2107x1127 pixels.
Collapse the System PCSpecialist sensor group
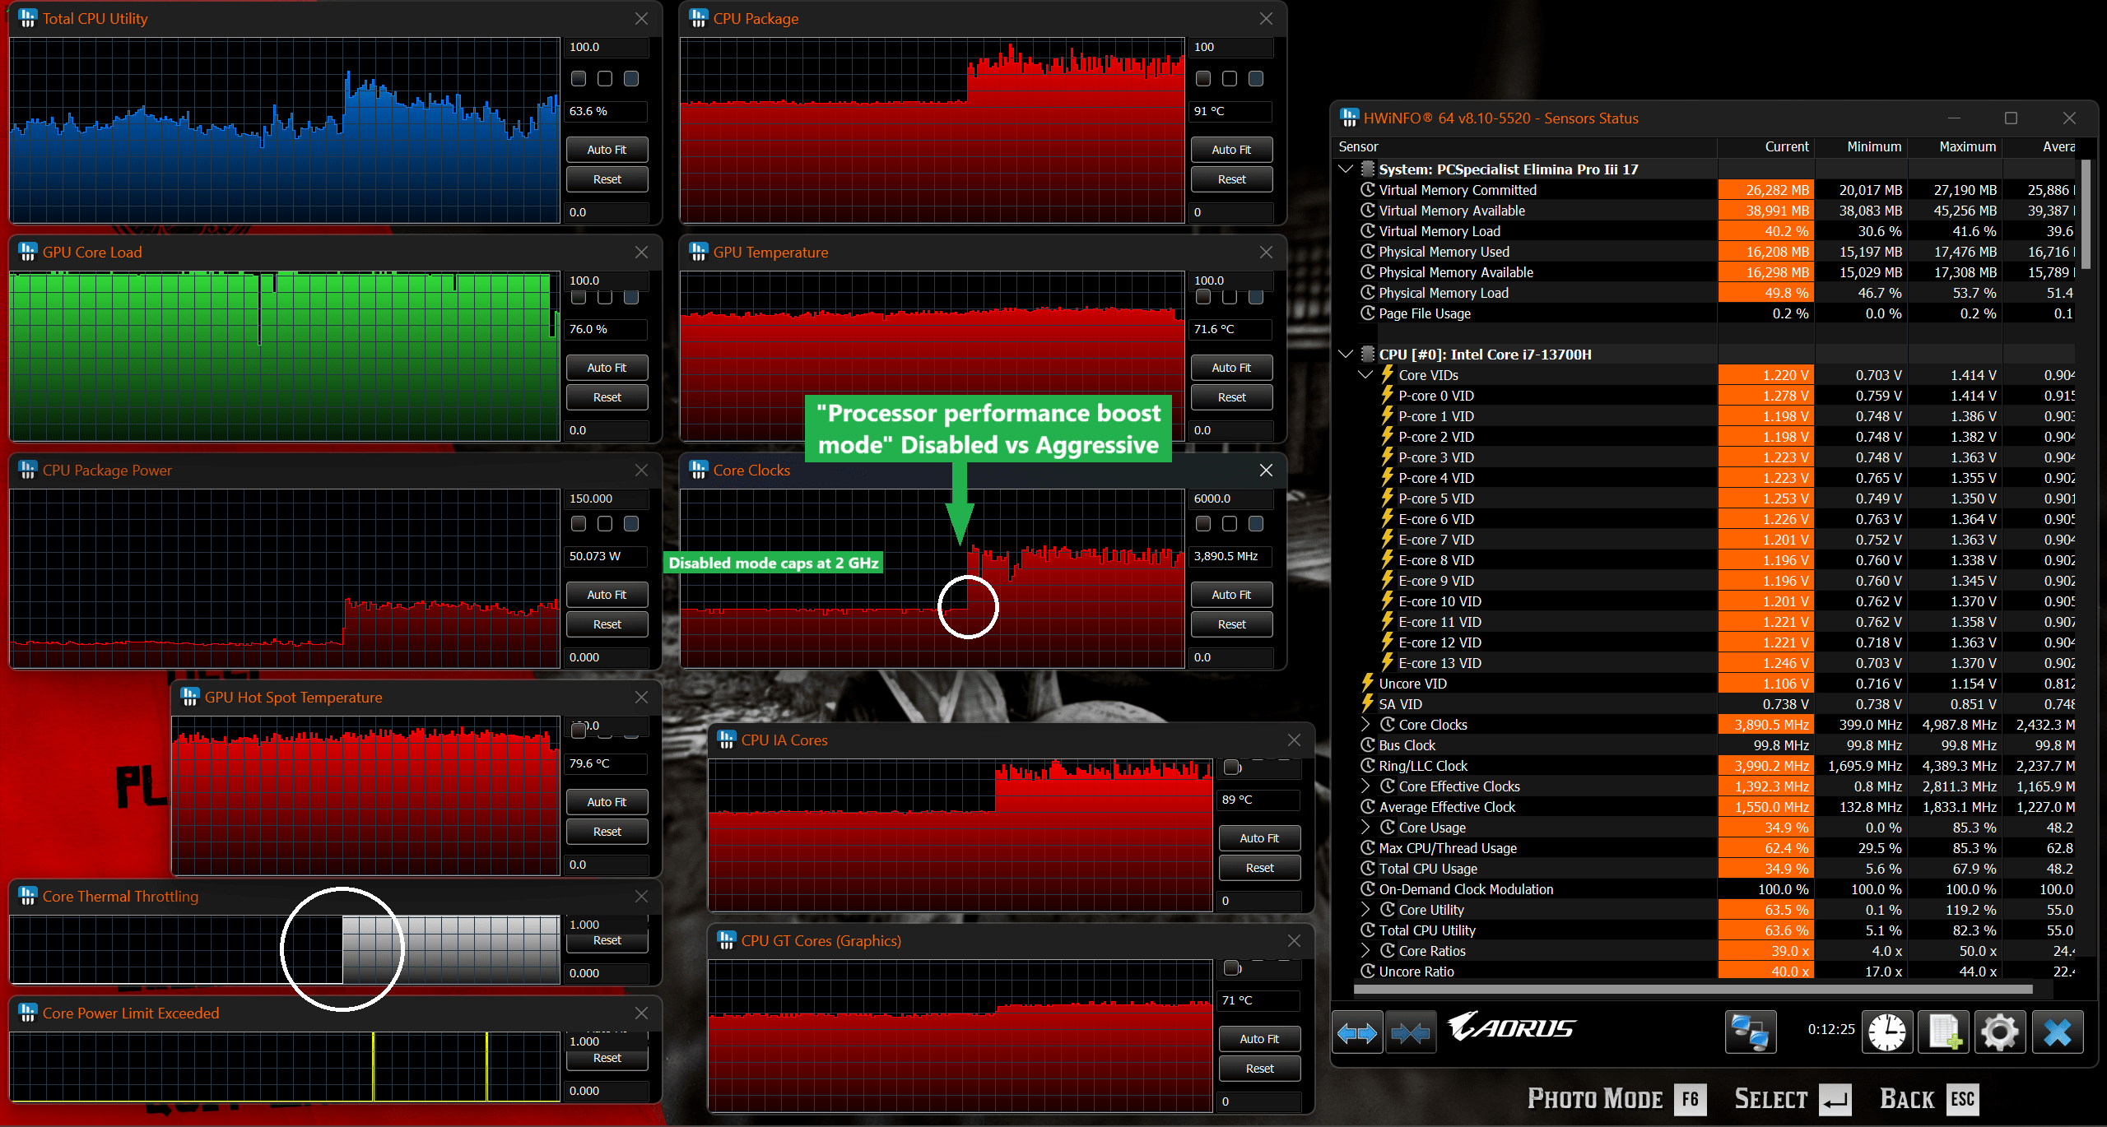click(1347, 169)
